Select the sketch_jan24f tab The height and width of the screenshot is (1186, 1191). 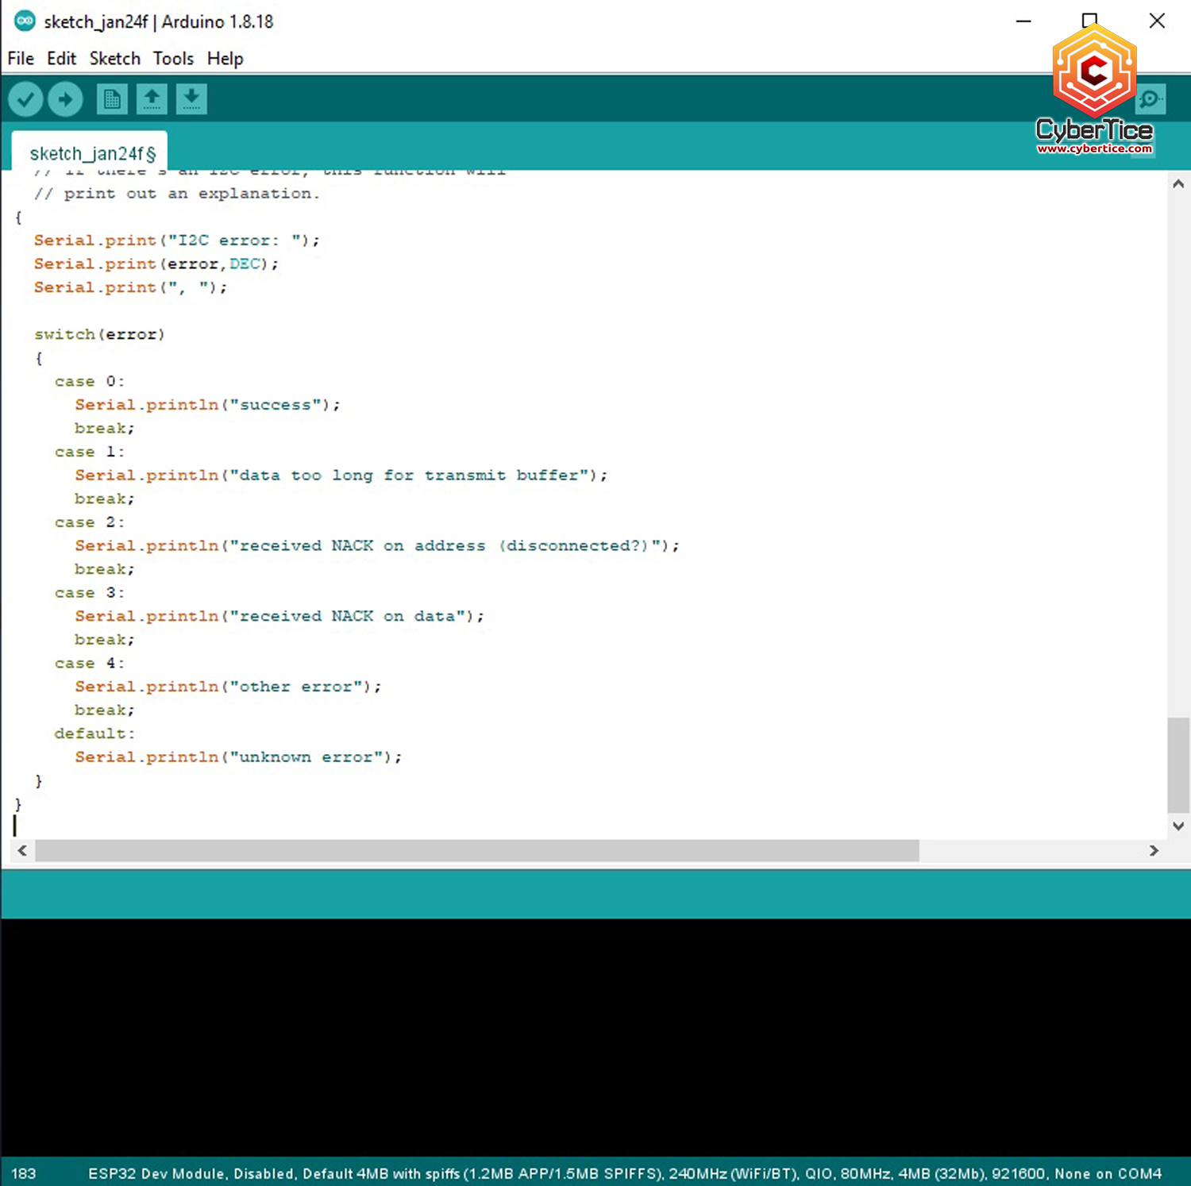[92, 153]
